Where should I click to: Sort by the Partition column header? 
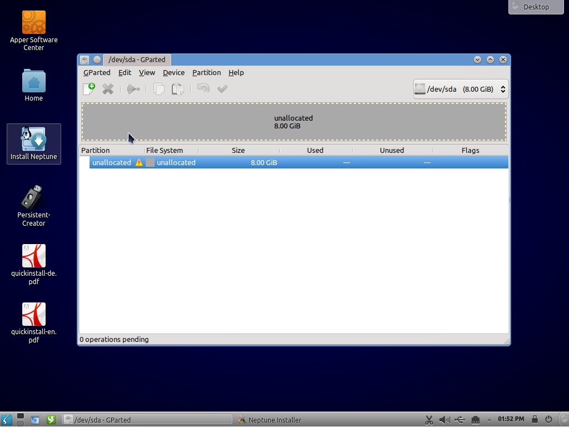coord(112,150)
